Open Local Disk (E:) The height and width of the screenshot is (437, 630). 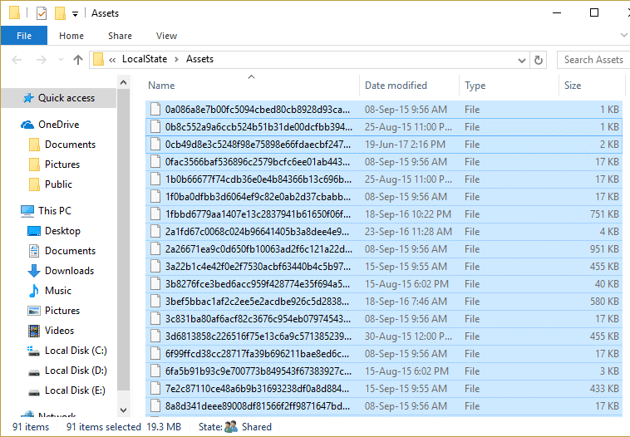pyautogui.click(x=66, y=390)
